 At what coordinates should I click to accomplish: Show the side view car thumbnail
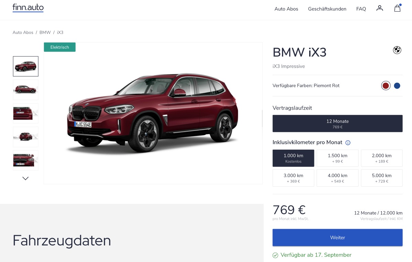26,90
